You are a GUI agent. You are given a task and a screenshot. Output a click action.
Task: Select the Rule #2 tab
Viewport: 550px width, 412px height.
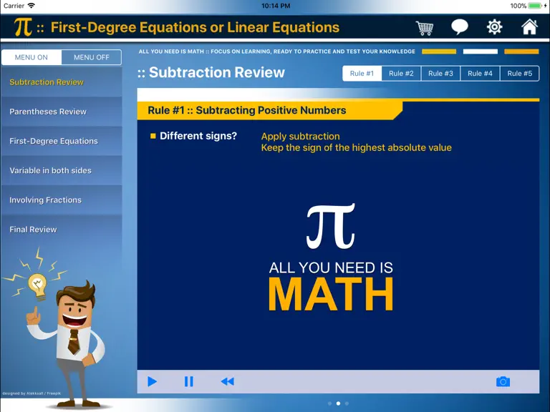(401, 74)
